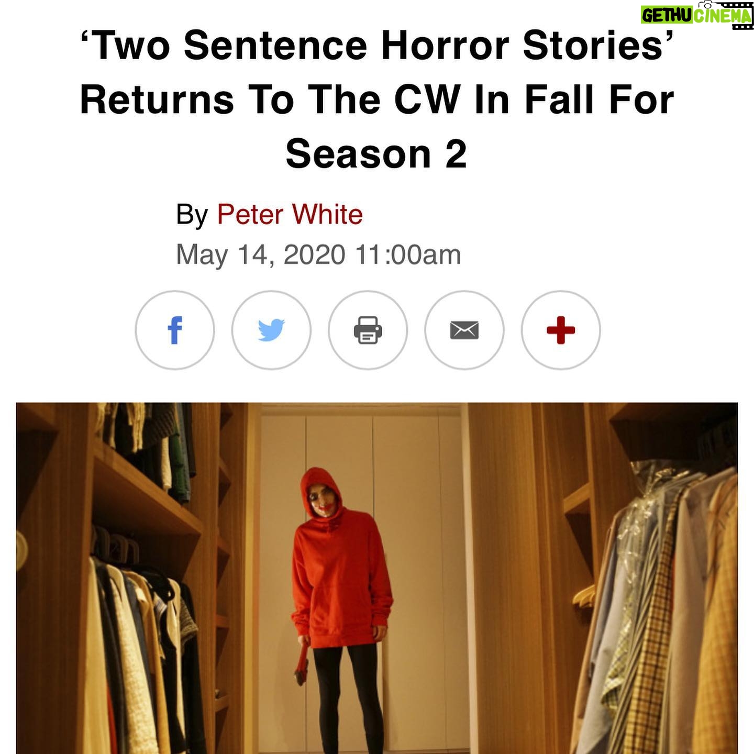Click the Gethu Cinema logo

697,14
